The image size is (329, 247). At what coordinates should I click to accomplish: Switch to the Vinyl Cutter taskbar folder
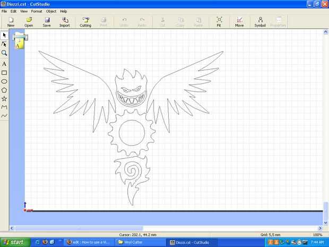[x=139, y=242]
